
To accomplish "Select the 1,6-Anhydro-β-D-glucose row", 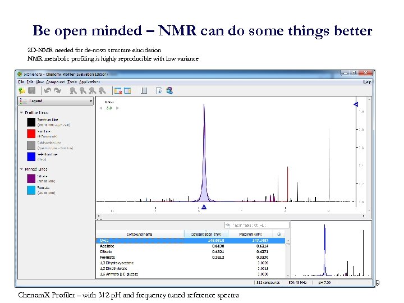I will click(x=191, y=274).
